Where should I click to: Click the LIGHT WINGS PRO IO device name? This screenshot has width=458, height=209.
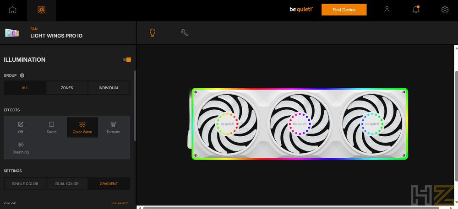[56, 36]
